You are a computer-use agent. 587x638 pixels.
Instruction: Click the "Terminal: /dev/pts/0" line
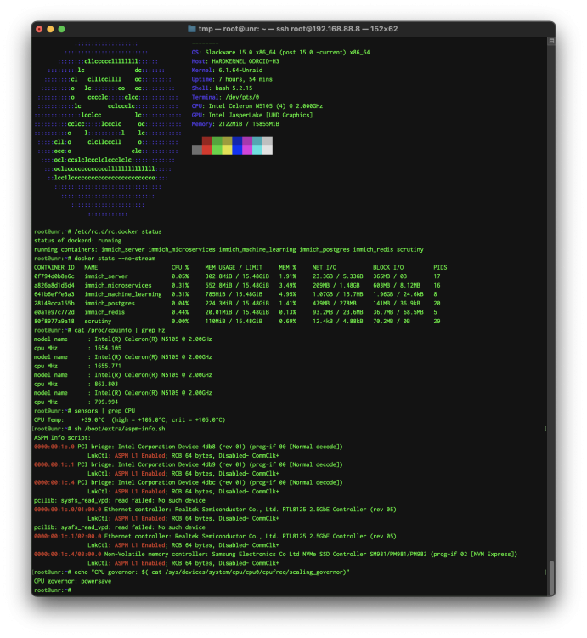click(225, 97)
